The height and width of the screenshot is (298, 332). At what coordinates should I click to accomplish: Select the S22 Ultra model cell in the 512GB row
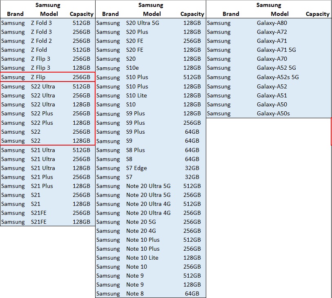pyautogui.click(x=43, y=86)
